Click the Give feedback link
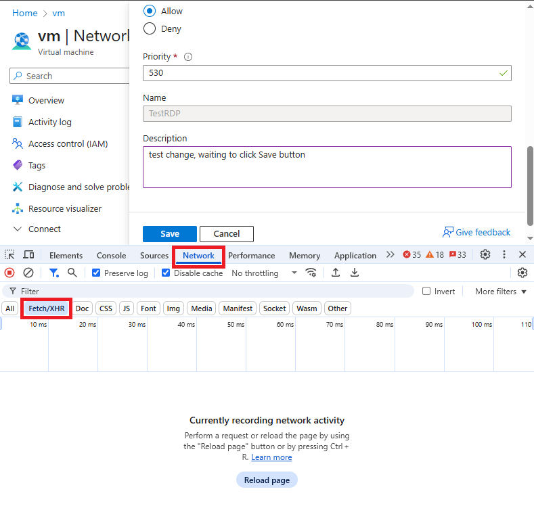Image resolution: width=534 pixels, height=529 pixels. (x=476, y=232)
